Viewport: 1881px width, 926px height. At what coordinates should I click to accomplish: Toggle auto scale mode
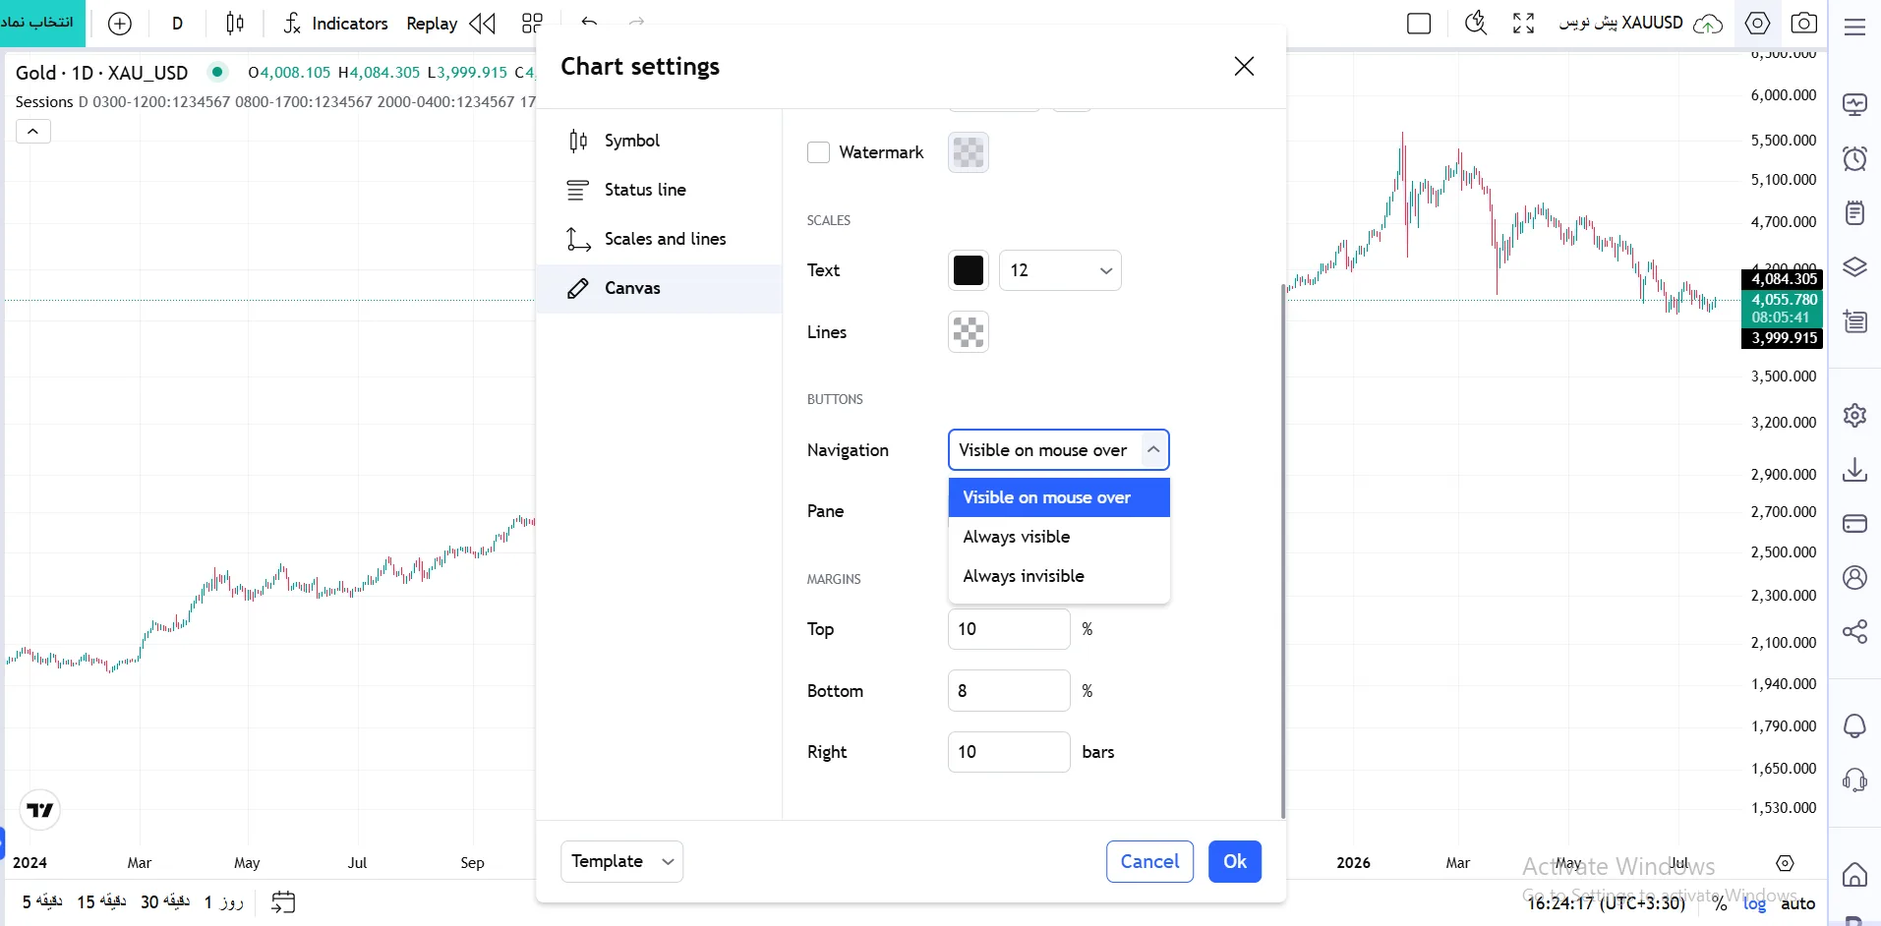point(1797,903)
